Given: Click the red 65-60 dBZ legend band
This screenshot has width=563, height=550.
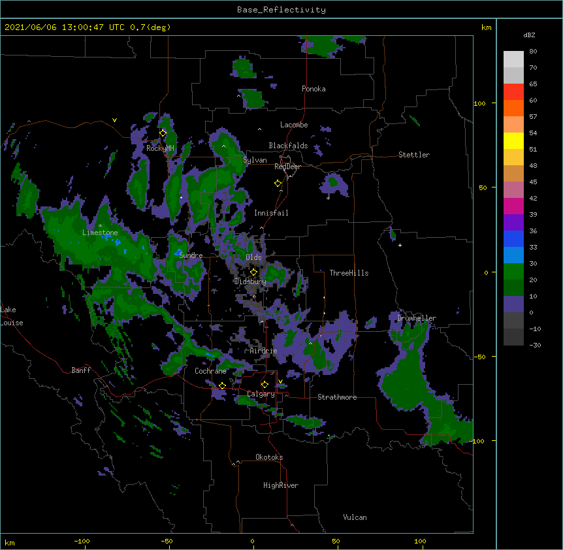Looking at the screenshot, I should click(x=513, y=92).
